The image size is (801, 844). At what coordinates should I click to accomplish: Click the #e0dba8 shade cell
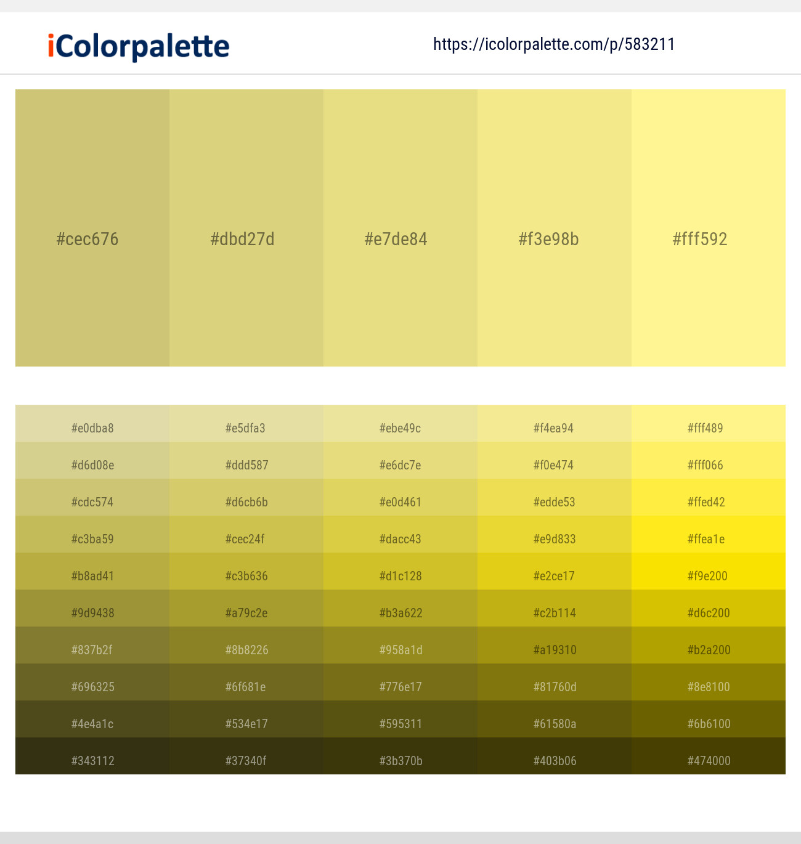coord(92,428)
